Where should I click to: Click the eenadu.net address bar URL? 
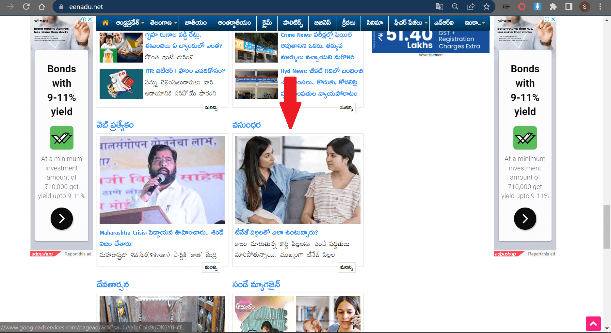pos(86,7)
